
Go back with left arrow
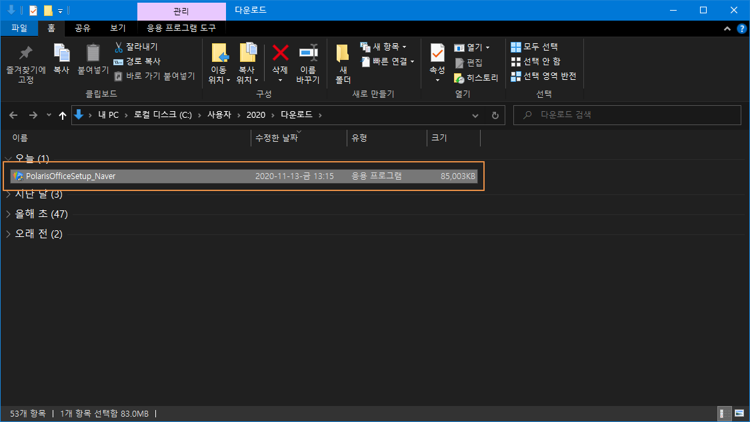pyautogui.click(x=13, y=115)
